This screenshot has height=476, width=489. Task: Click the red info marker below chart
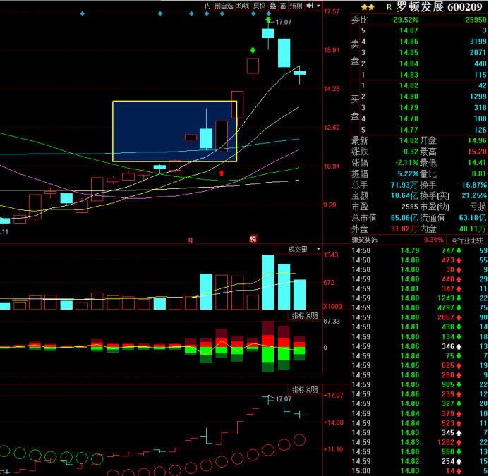tap(253, 240)
